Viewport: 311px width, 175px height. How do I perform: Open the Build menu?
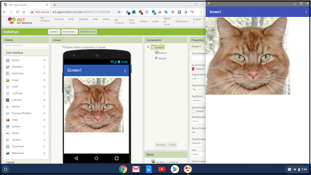pos(71,20)
